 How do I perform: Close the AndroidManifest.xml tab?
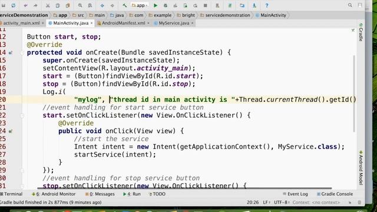[148, 23]
